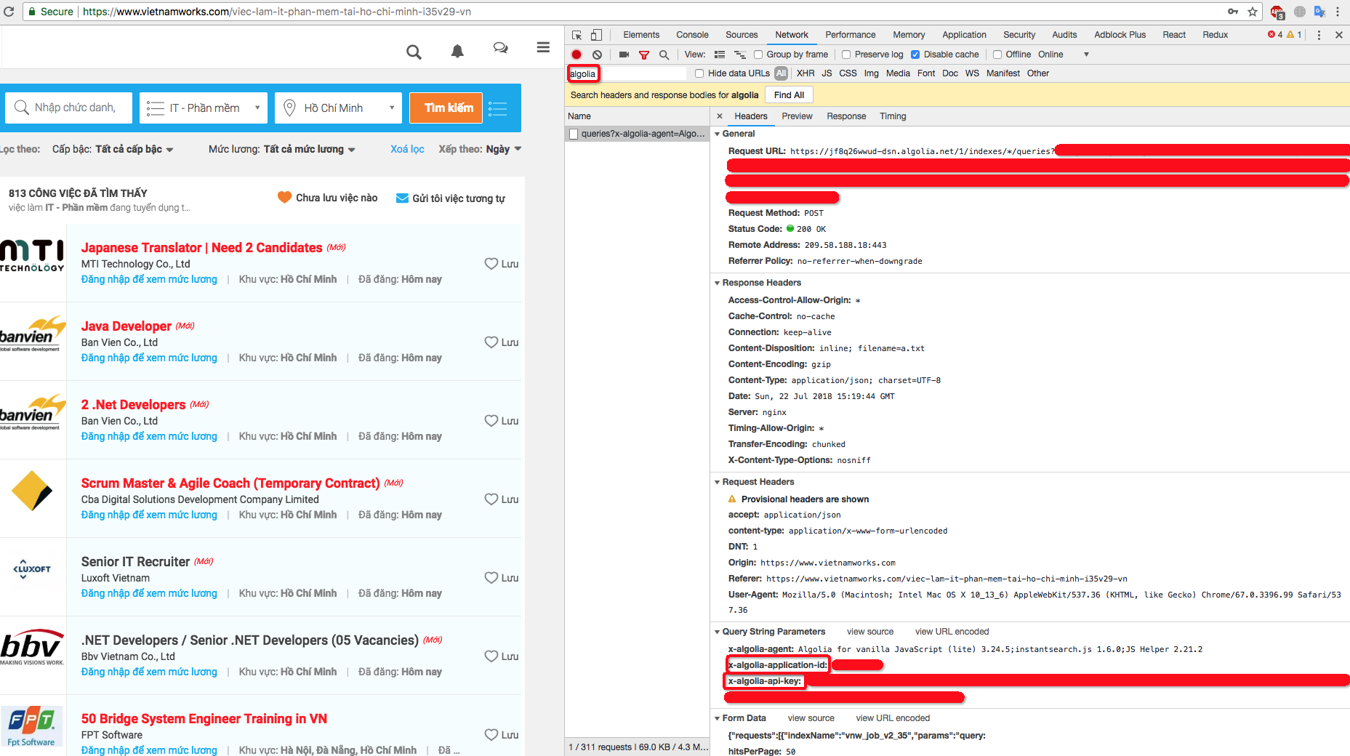Click the list options icon beside Tìm kiếm
1350x756 pixels.
(x=498, y=108)
